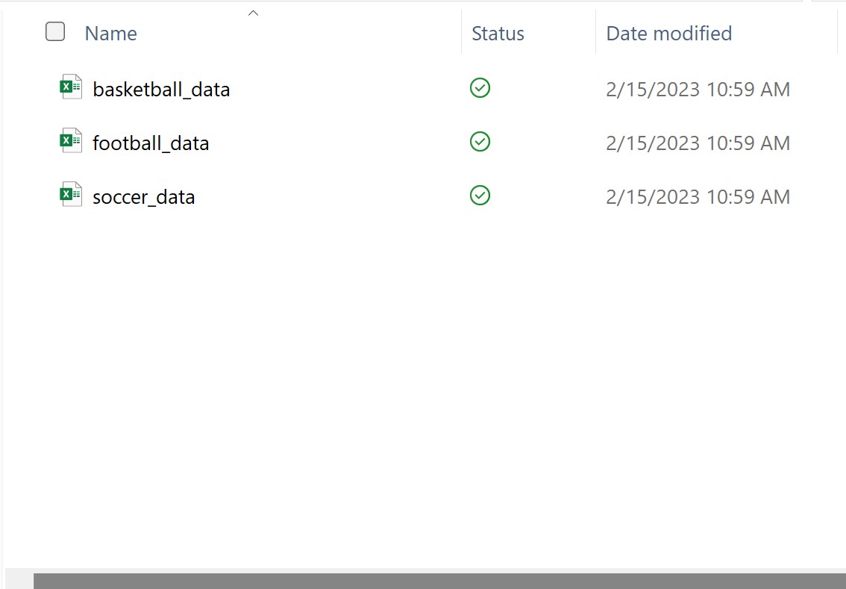
Task: Click the green sync status icon for football_data
Action: coord(480,142)
